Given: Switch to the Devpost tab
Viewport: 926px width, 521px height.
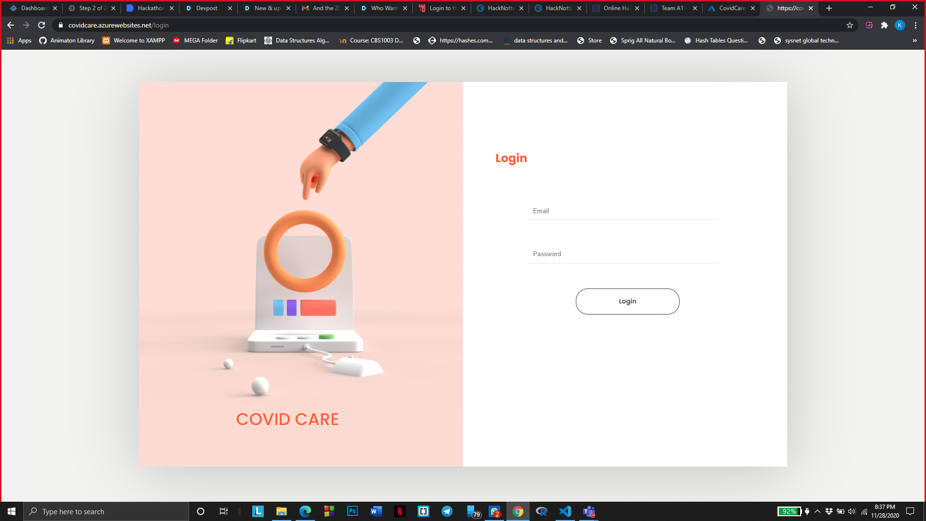Looking at the screenshot, I should click(206, 8).
